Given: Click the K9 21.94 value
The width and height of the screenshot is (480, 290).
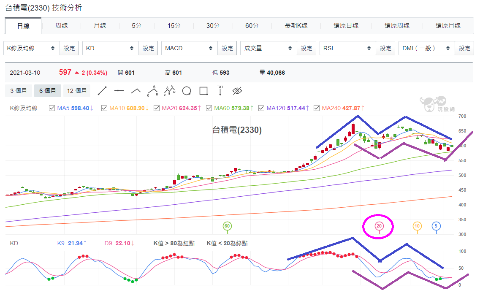Looking at the screenshot, I should point(72,243).
